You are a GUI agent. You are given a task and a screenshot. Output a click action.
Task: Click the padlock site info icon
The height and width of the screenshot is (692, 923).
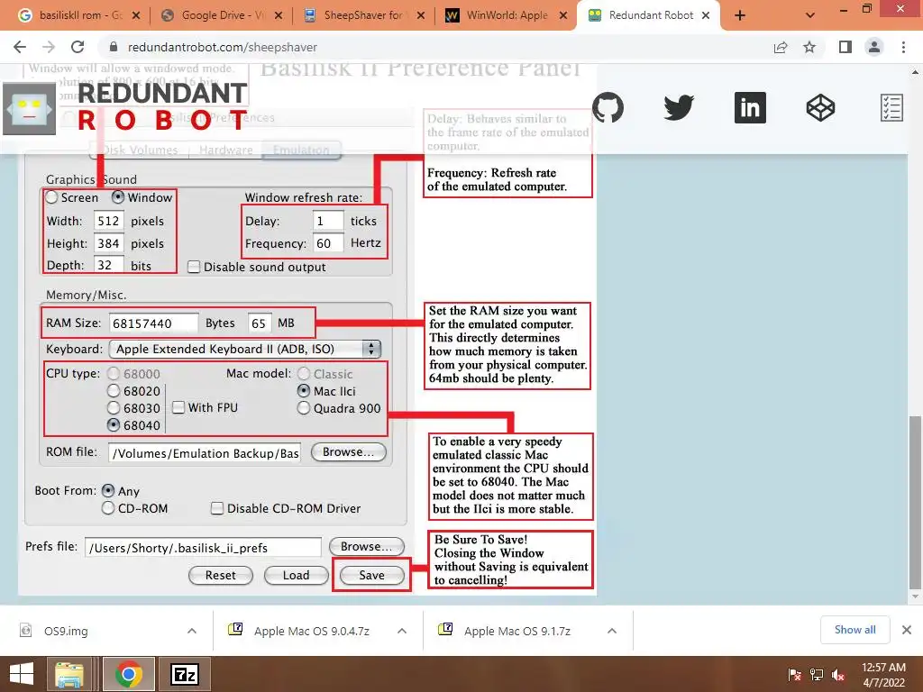click(x=114, y=47)
